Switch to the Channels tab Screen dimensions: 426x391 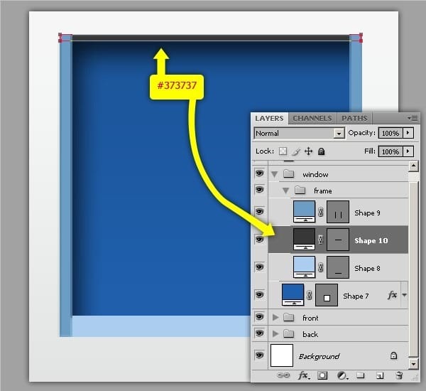312,118
